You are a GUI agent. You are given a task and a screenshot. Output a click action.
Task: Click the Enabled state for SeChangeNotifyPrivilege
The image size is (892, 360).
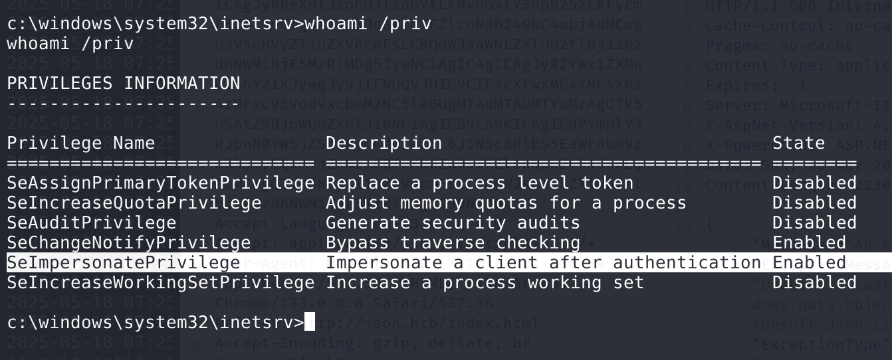tap(809, 243)
